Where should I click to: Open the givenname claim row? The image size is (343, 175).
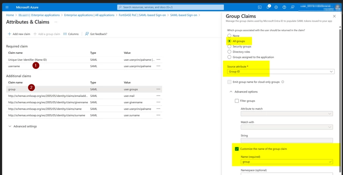coord(84,102)
